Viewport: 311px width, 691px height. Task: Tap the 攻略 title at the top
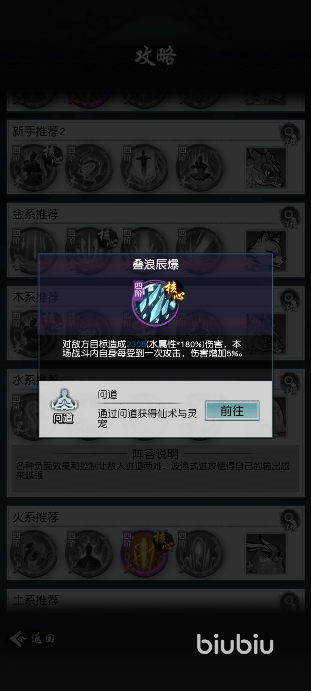pos(155,56)
